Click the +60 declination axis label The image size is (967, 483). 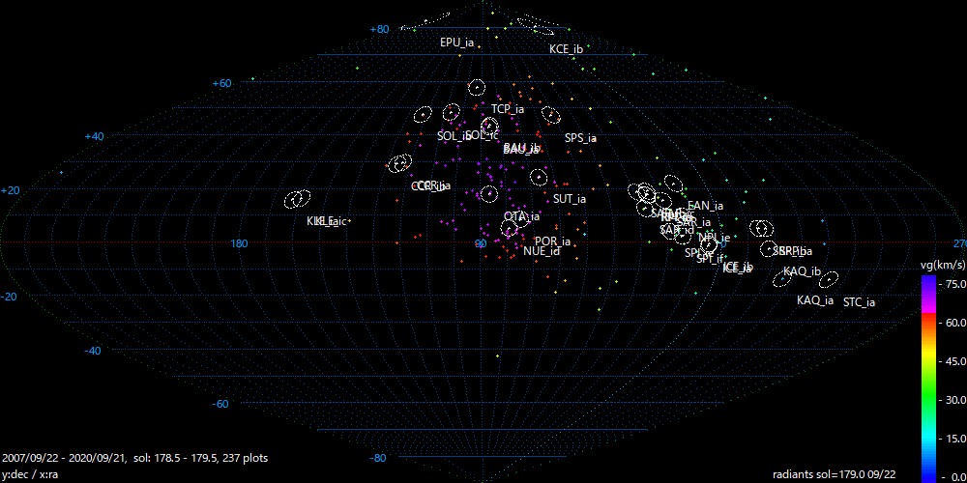pyautogui.click(x=221, y=84)
